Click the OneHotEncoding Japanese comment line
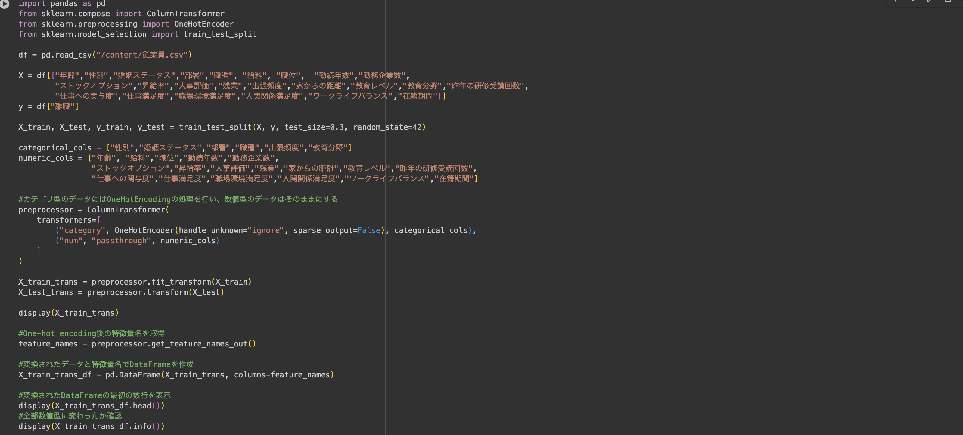This screenshot has width=963, height=435. pos(178,199)
